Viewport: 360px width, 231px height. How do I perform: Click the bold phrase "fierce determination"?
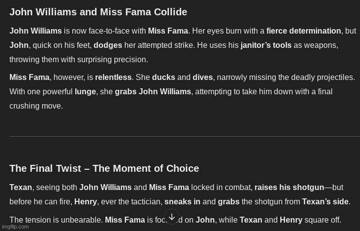[x=304, y=31]
